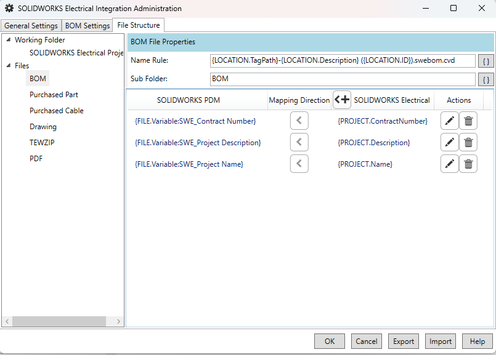Collapse the Working Folder tree node
The height and width of the screenshot is (355, 496).
click(9, 40)
